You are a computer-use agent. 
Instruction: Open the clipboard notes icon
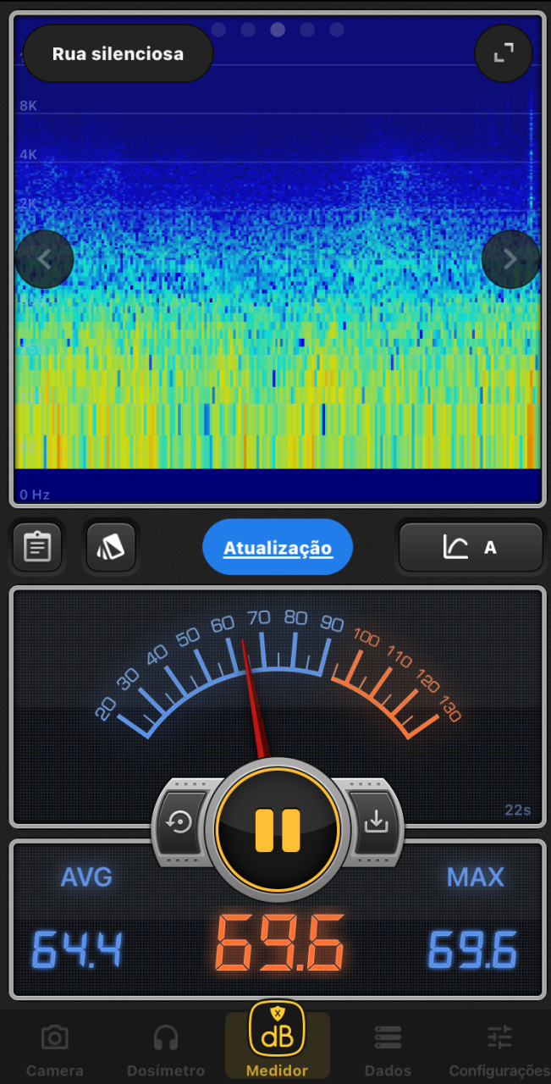tap(36, 547)
